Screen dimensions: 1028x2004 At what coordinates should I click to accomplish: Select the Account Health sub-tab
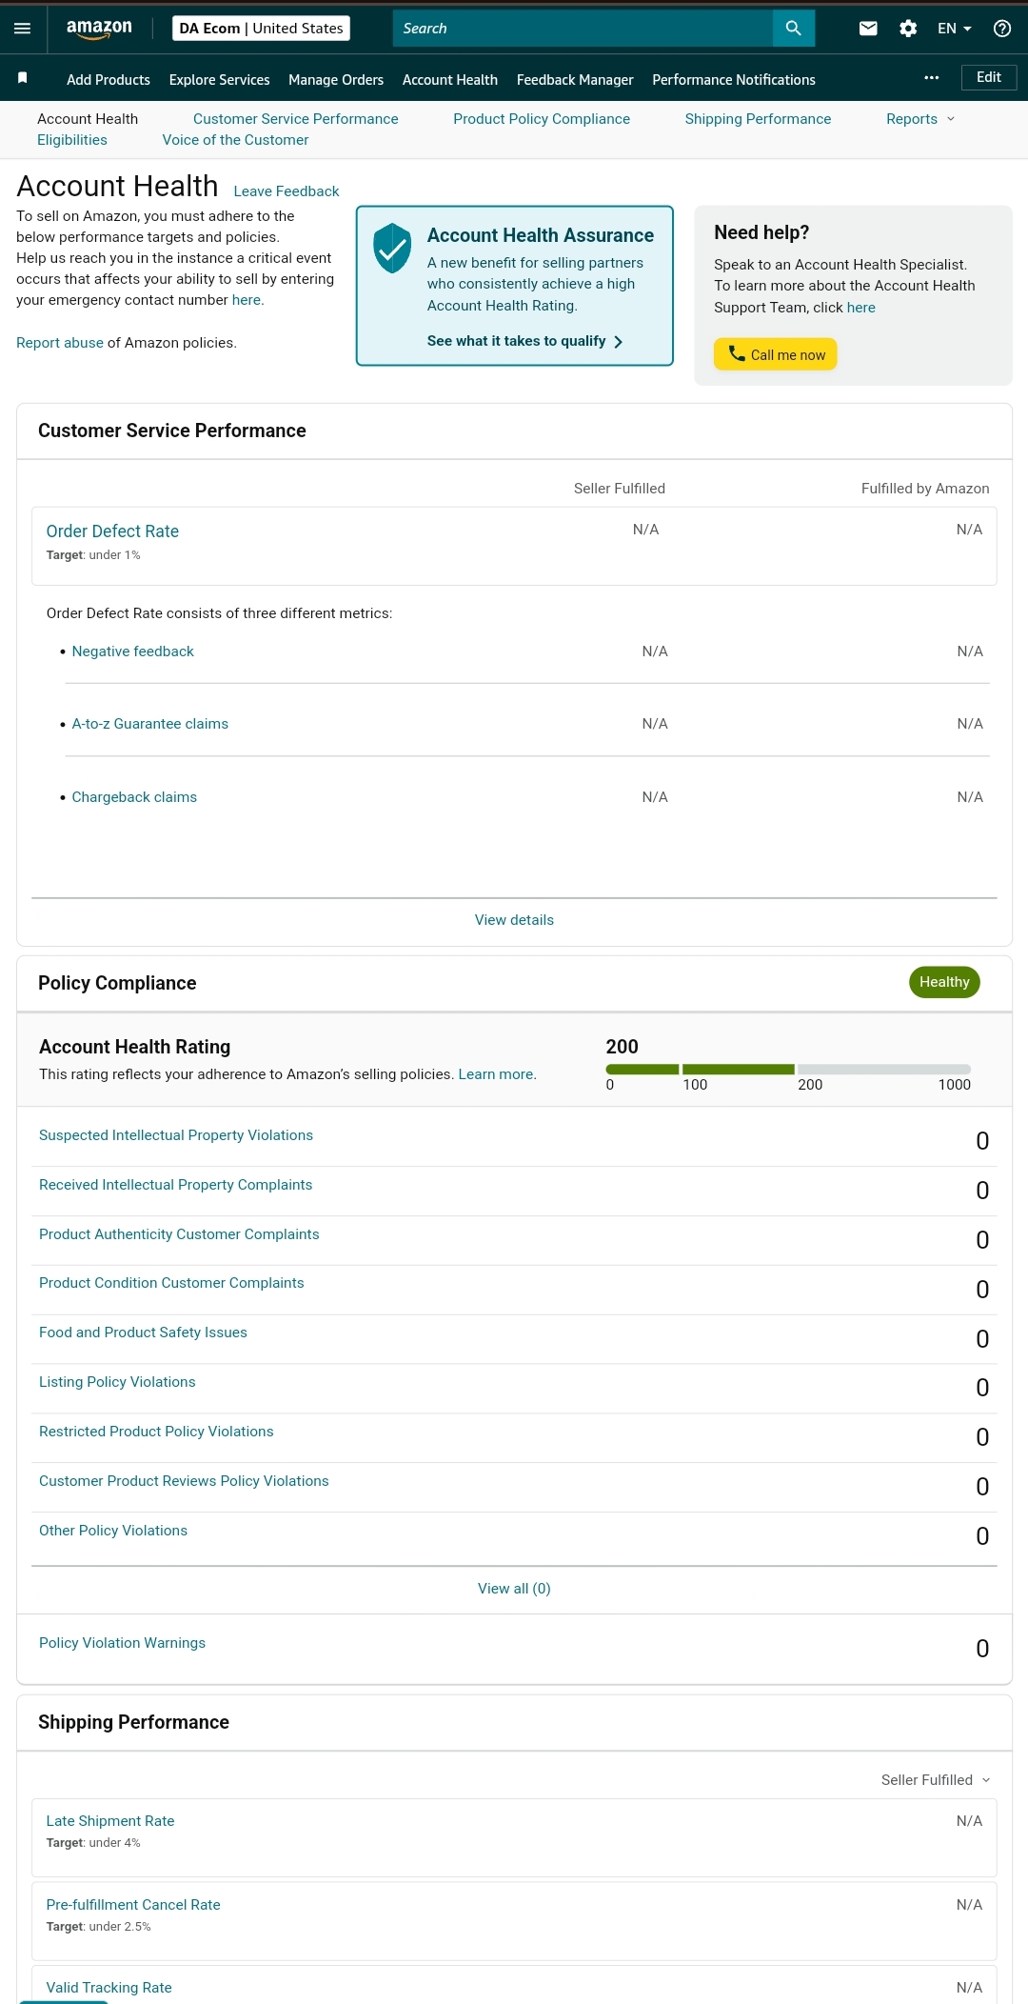click(x=88, y=119)
